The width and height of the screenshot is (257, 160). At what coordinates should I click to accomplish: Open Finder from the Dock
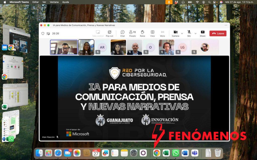39,153
